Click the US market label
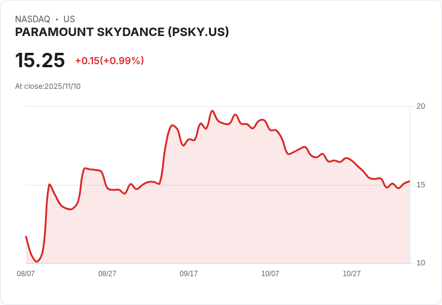This screenshot has width=442, height=305. tap(69, 19)
